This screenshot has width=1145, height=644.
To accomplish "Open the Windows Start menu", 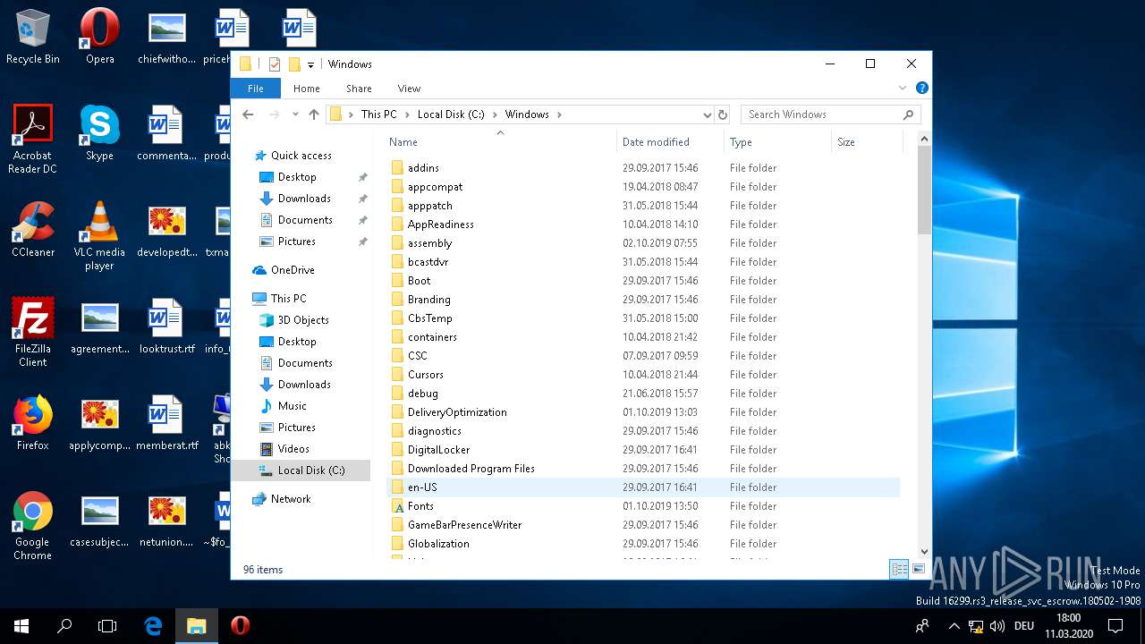I will (21, 626).
